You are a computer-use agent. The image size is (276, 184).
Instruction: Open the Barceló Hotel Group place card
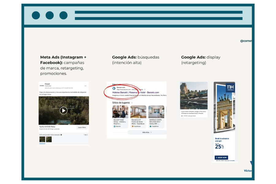pyautogui.click(x=120, y=117)
